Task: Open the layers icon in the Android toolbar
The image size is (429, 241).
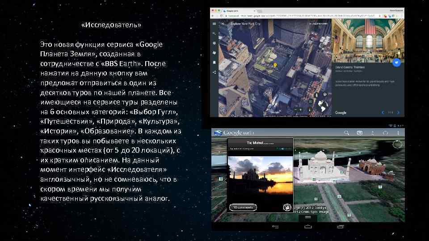Action: pyautogui.click(x=359, y=133)
